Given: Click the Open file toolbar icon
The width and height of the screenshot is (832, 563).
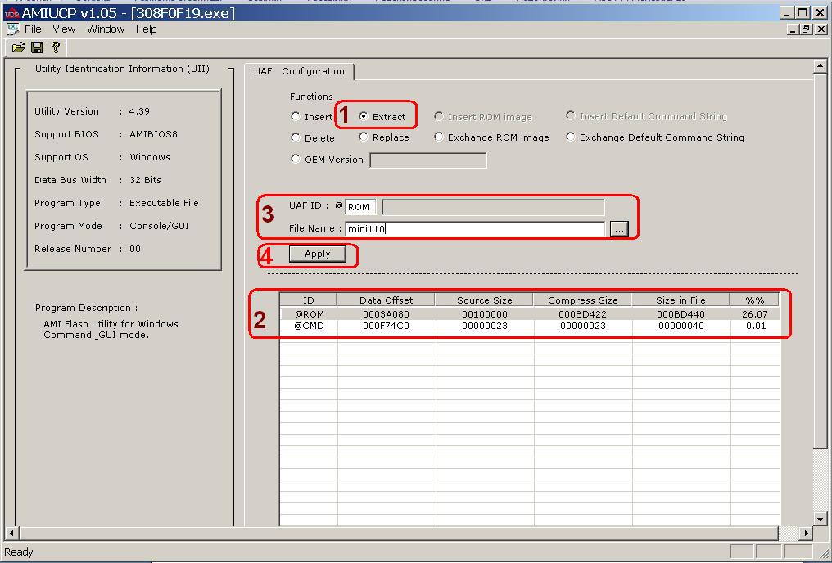Looking at the screenshot, I should click(18, 48).
